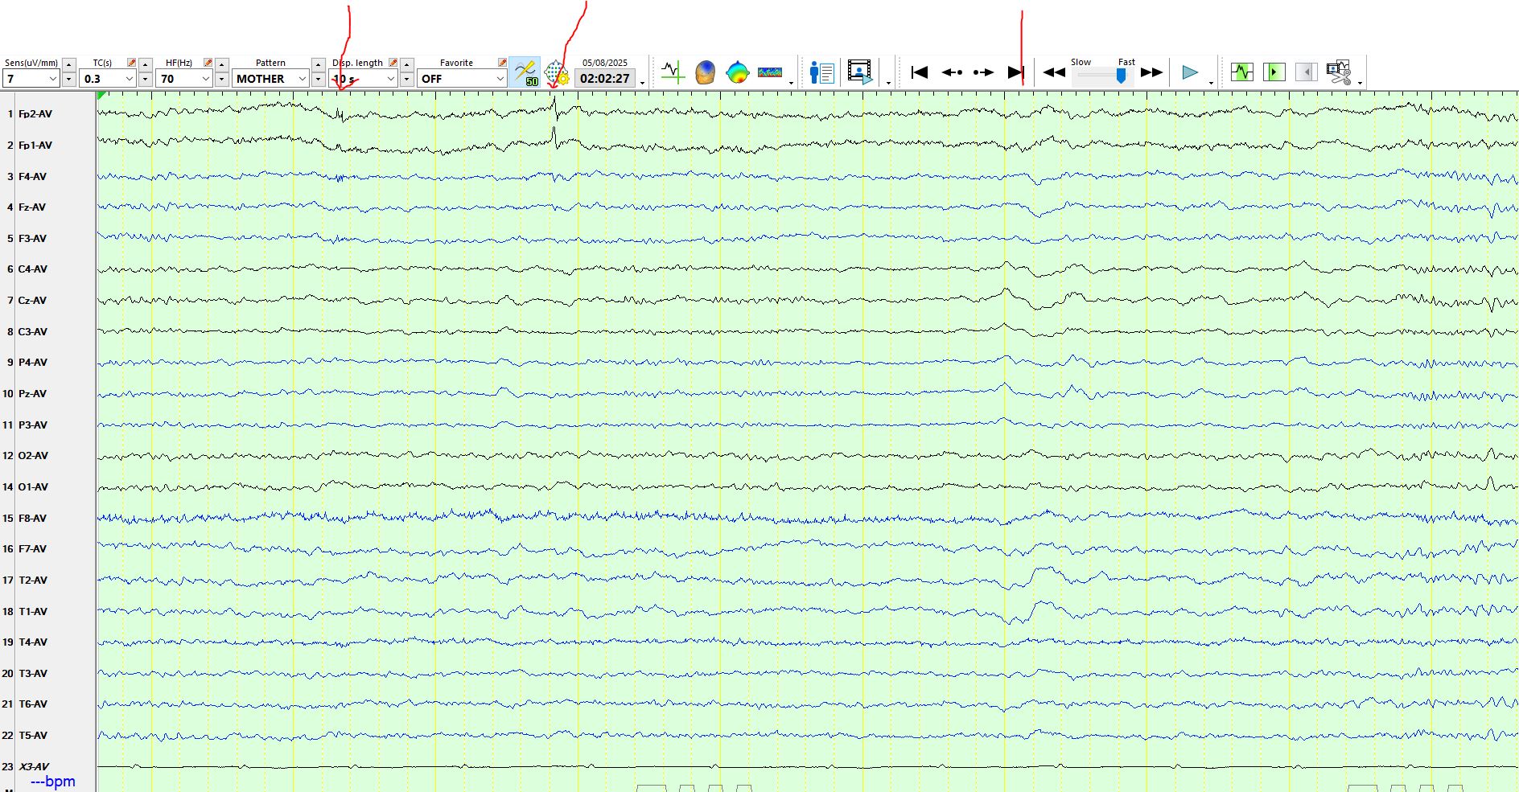Click the ---bpm heart rate readout
1519x792 pixels.
pyautogui.click(x=53, y=782)
